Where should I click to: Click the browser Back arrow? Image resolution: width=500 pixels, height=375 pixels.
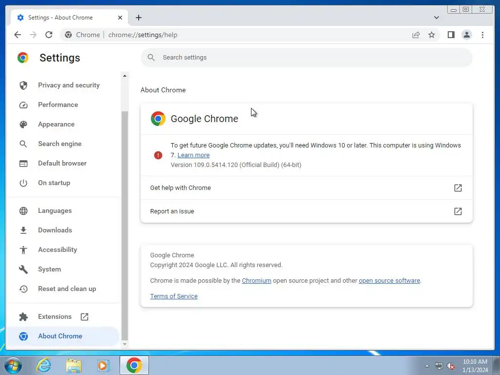tap(18, 35)
